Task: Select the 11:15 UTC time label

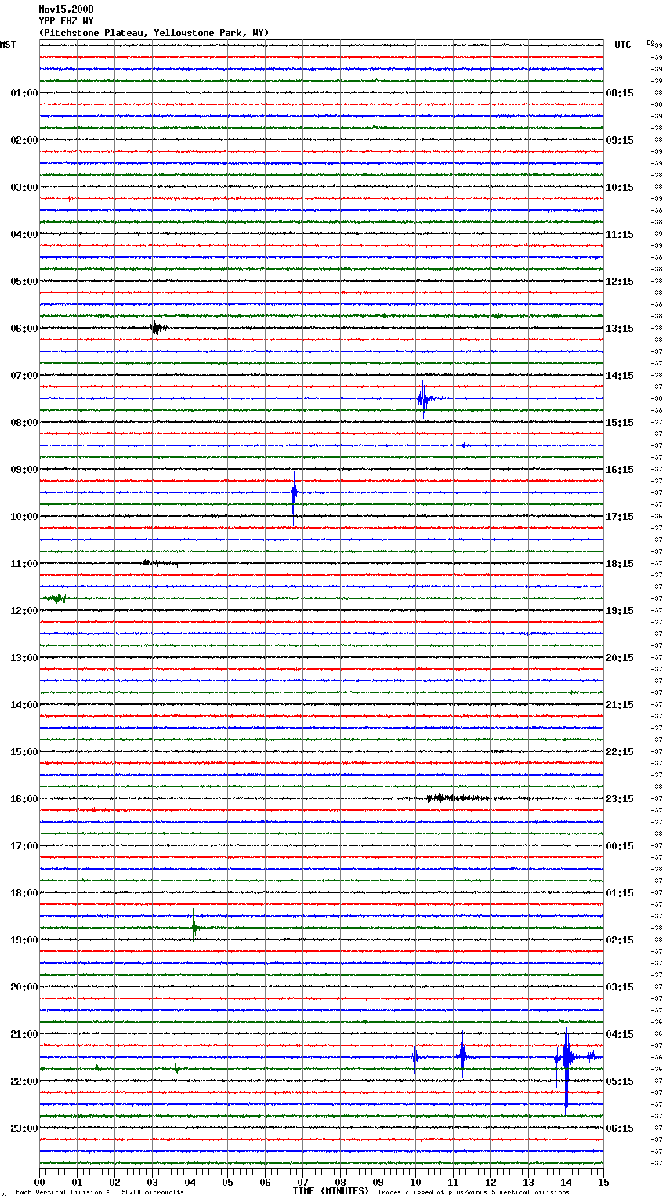Action: 620,234
